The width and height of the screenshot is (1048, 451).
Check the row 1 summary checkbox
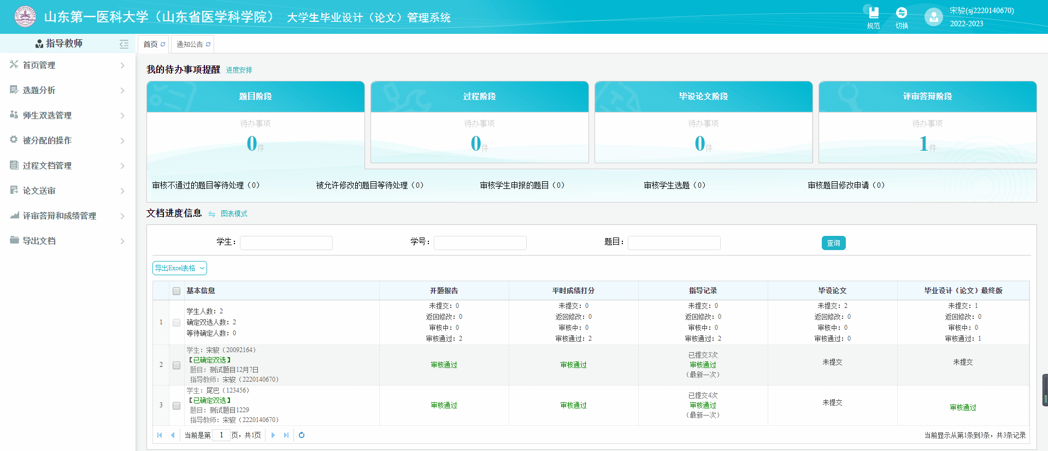click(x=176, y=323)
